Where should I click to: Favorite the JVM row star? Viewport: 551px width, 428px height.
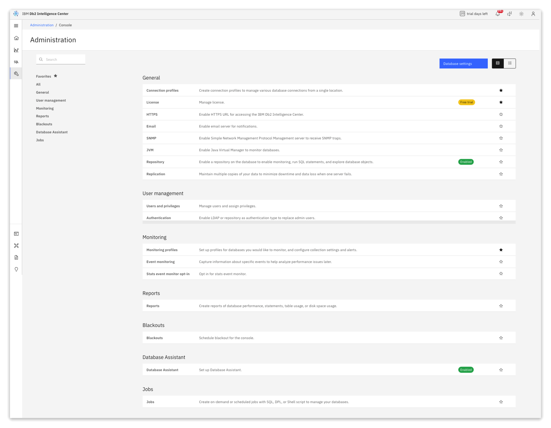coord(501,150)
